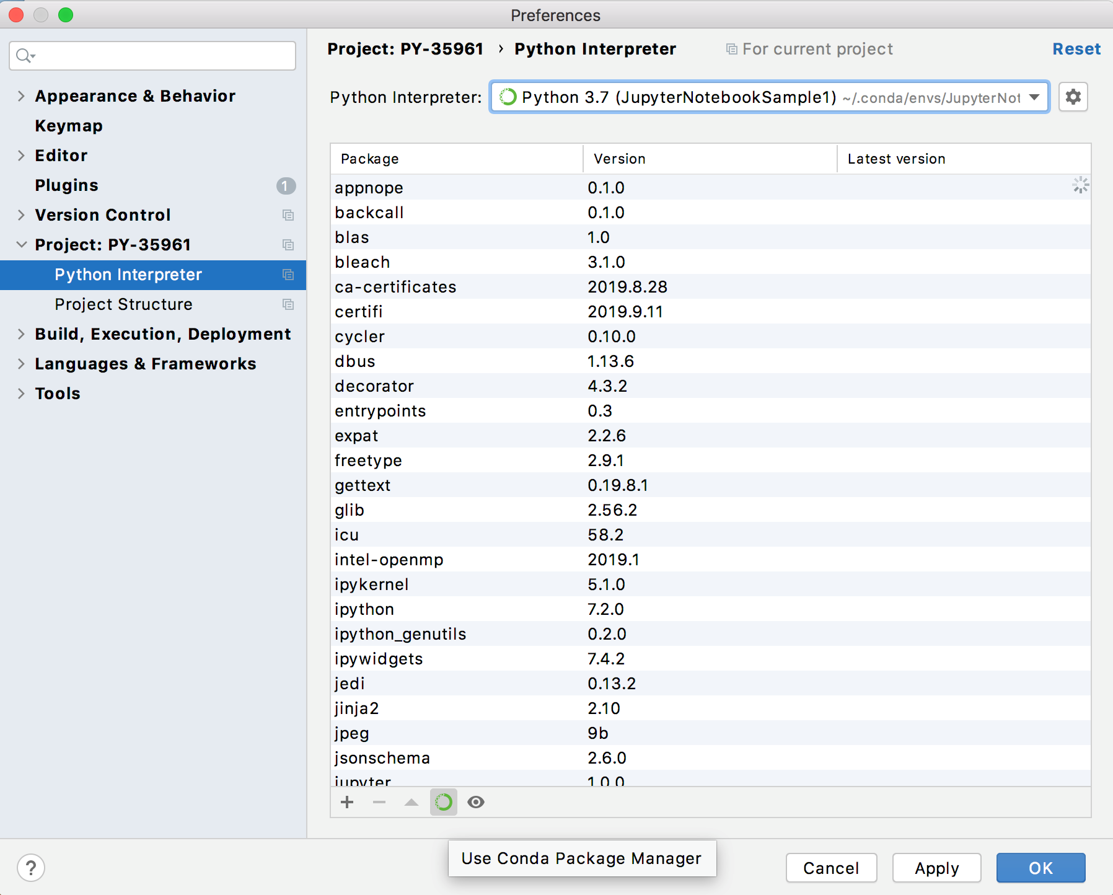Screen dimensions: 1113x895
Task: Open the Python Interpreter dropdown
Action: 1034,97
